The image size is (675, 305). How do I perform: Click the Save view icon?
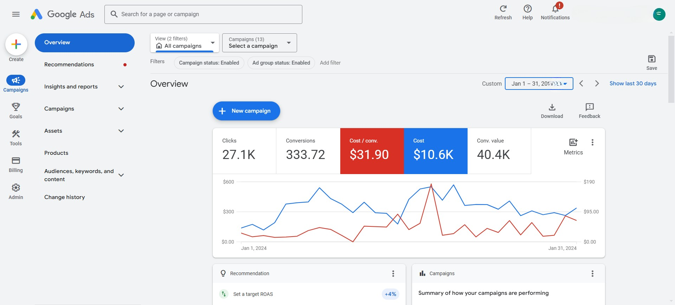pos(651,59)
